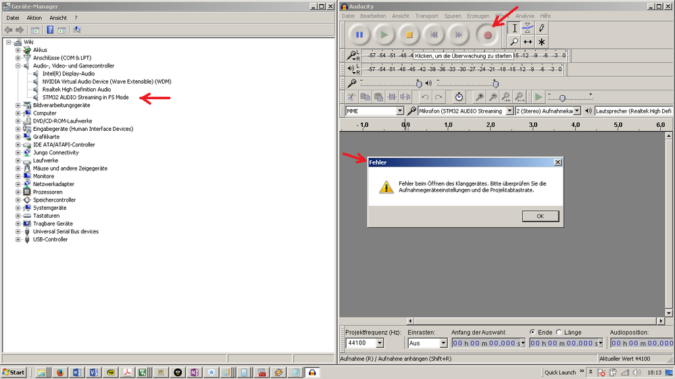Click the Paste clipboard icon
675x379 pixels.
[x=378, y=97]
